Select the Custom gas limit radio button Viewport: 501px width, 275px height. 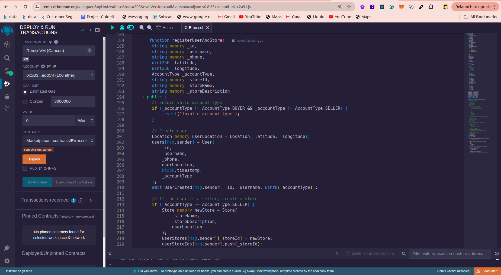tap(25, 102)
